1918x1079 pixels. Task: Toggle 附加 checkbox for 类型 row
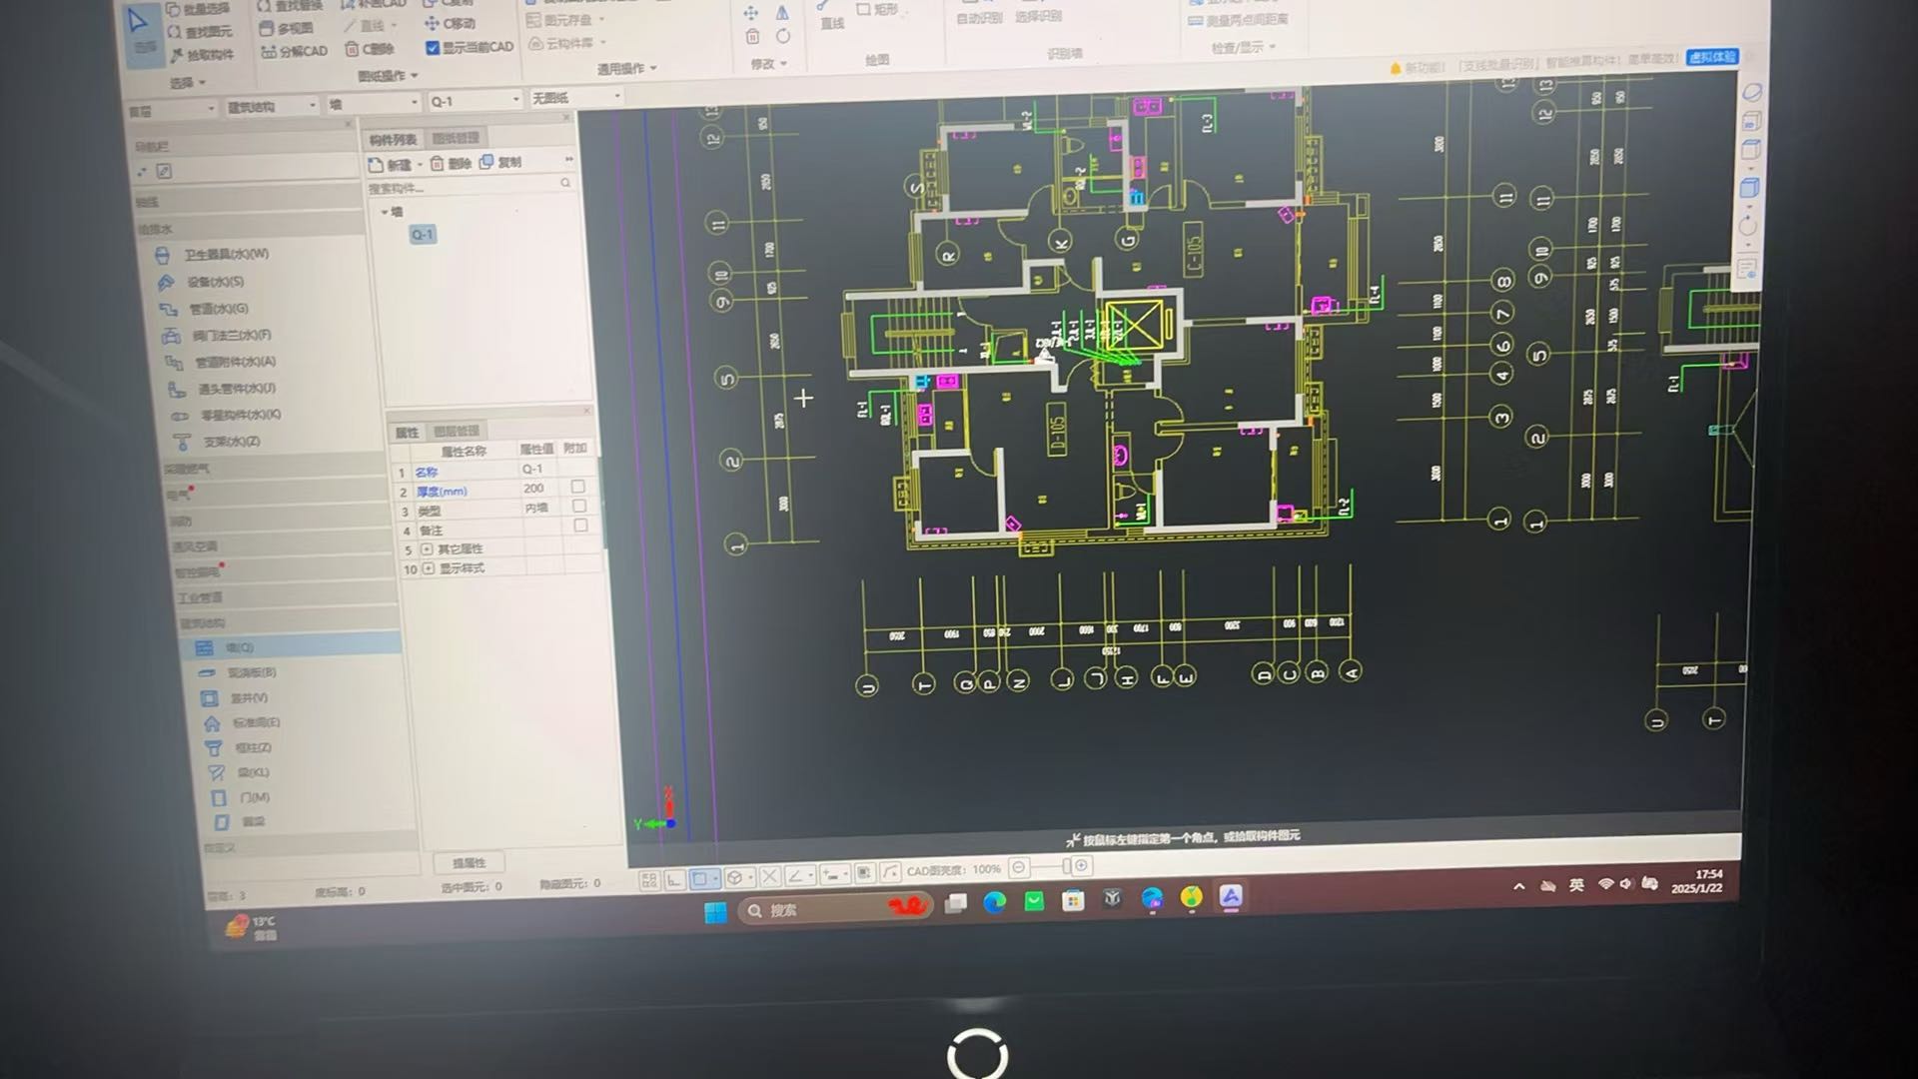578,506
